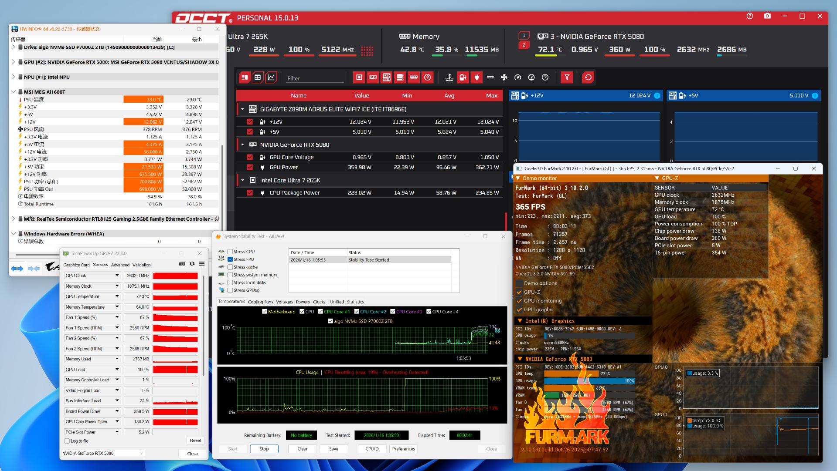Open the GPU Clock sensor dropdown in GPU-Z
The image size is (837, 471).
point(117,276)
